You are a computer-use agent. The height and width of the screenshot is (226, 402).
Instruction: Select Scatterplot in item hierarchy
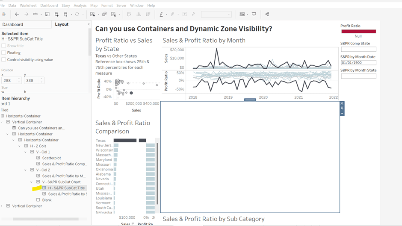51,158
